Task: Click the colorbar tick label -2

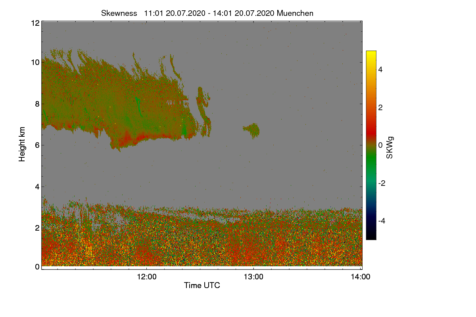Action: pyautogui.click(x=381, y=183)
